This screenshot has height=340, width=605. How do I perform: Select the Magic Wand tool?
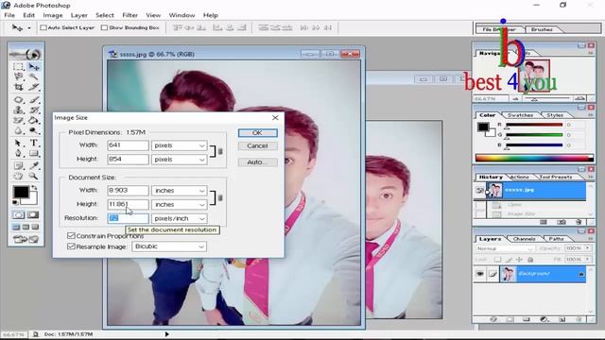(34, 77)
